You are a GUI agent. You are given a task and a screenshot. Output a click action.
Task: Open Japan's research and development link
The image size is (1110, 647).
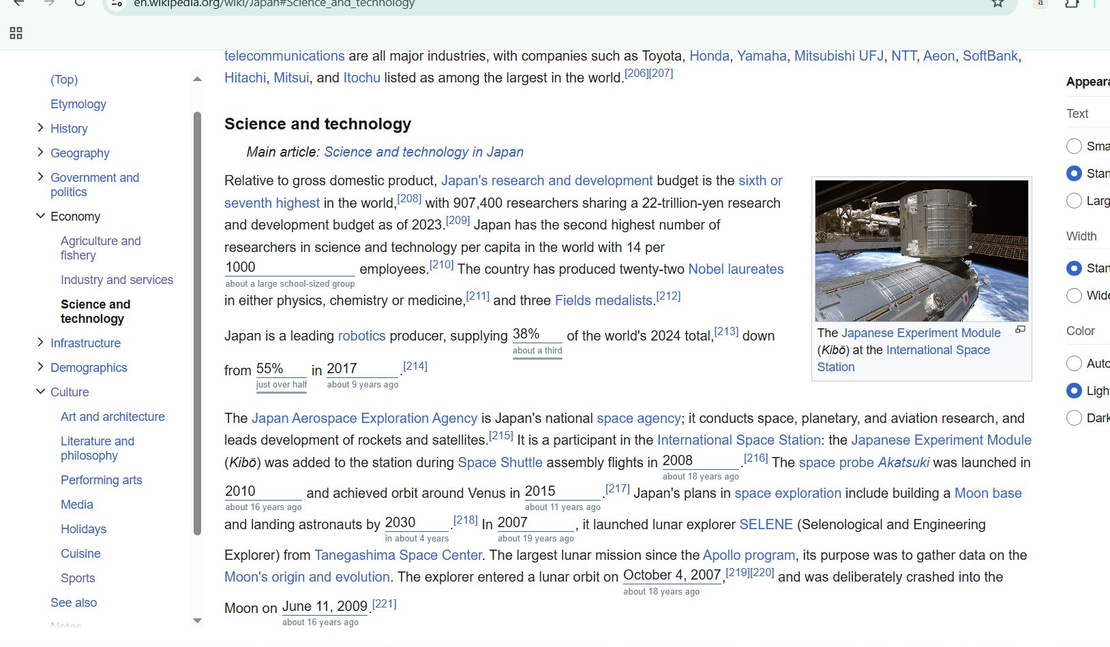click(547, 180)
